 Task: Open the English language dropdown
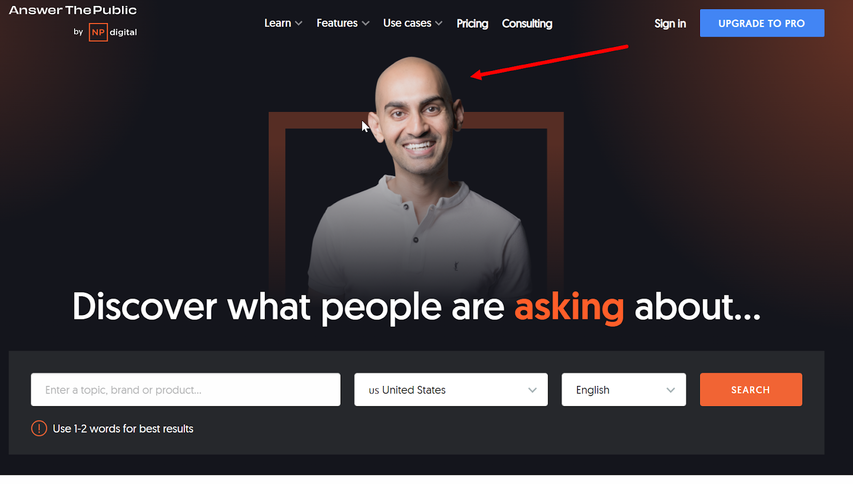[x=624, y=390]
